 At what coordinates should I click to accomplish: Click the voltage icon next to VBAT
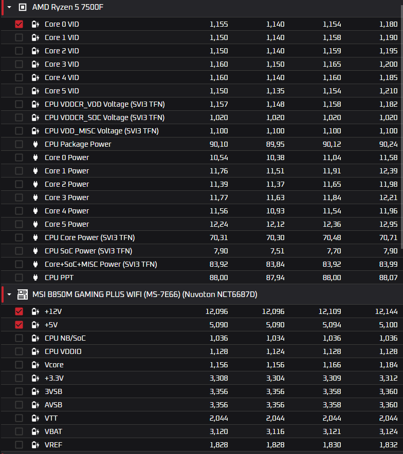pos(35,431)
